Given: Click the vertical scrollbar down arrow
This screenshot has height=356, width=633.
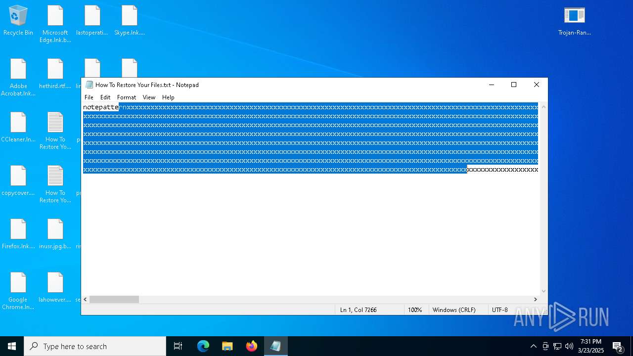Looking at the screenshot, I should pos(543,291).
